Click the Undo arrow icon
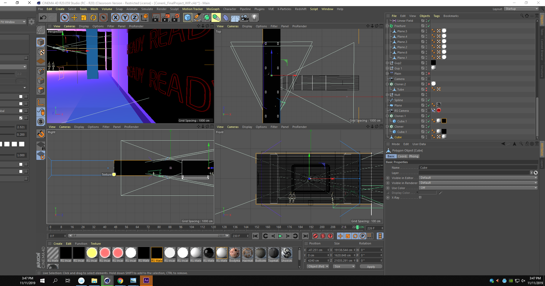Screen dimensions: 545x286 click(x=43, y=18)
